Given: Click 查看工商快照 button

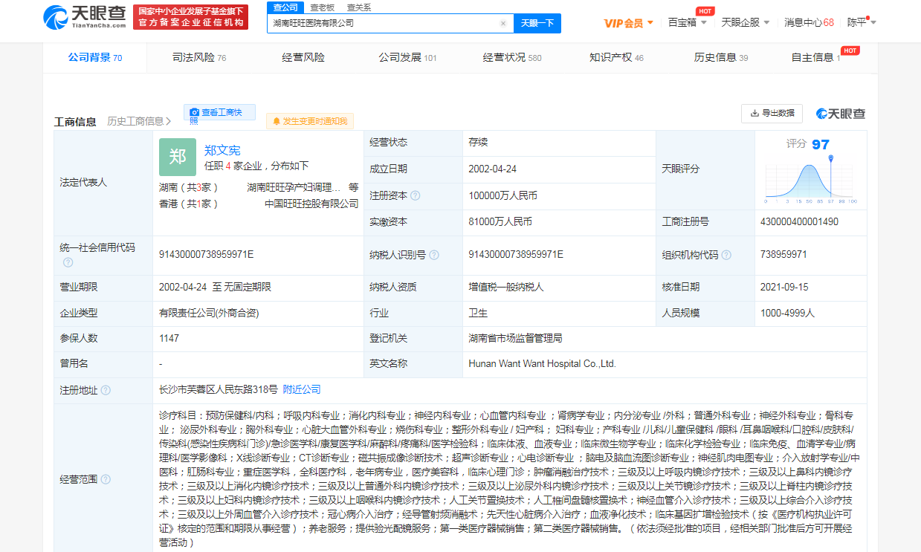Looking at the screenshot, I should 219,112.
